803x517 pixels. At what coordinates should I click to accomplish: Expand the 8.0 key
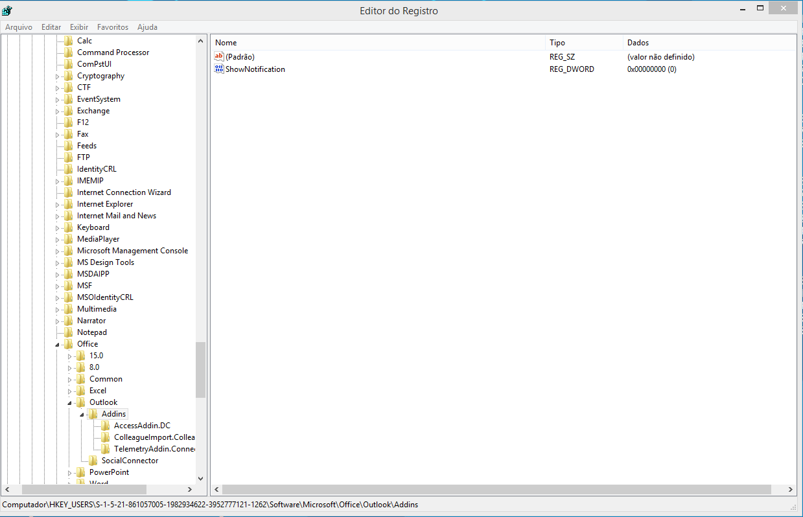coord(70,367)
